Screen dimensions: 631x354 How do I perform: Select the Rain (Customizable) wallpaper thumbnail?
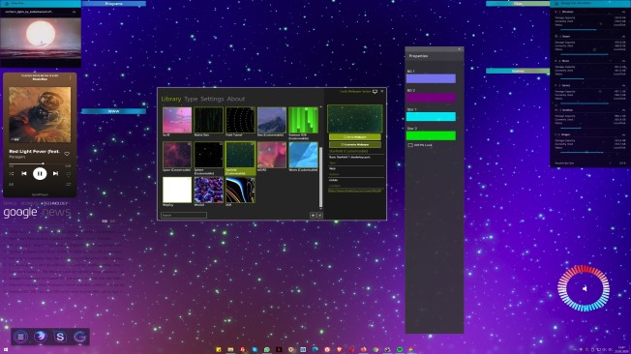(x=272, y=120)
